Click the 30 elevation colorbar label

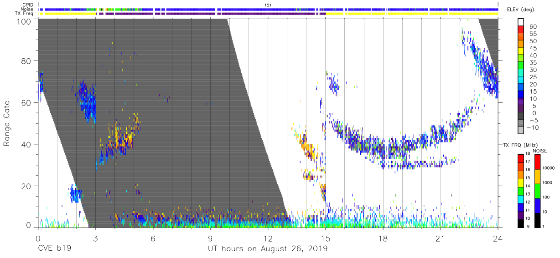coord(533,70)
